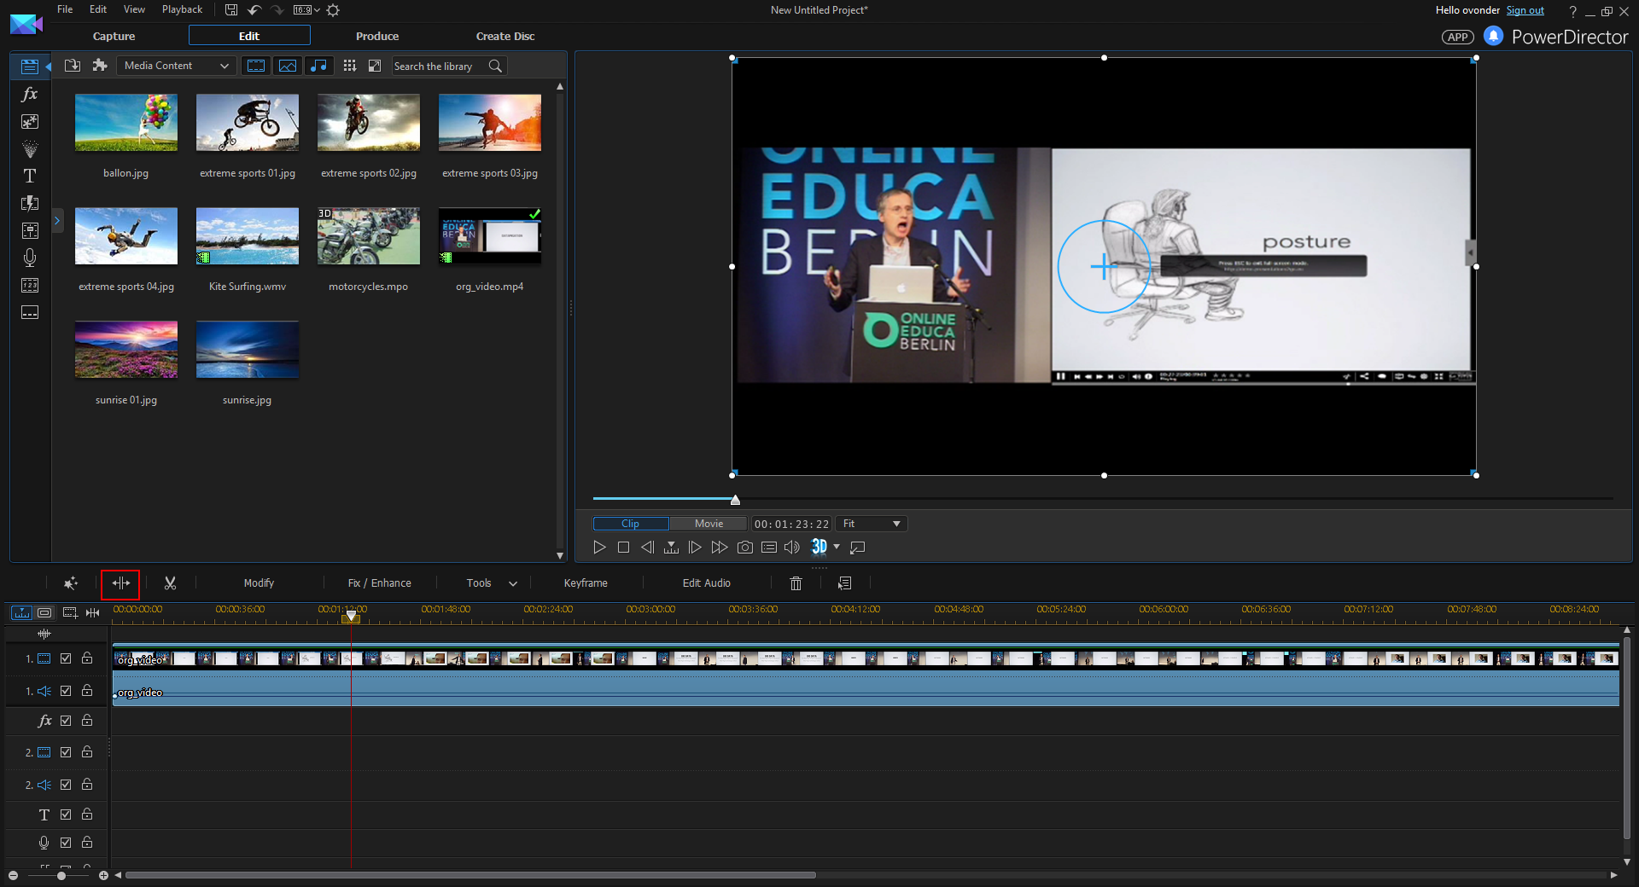Open the Particle Room
Screen dimensions: 1639x887
(30, 149)
